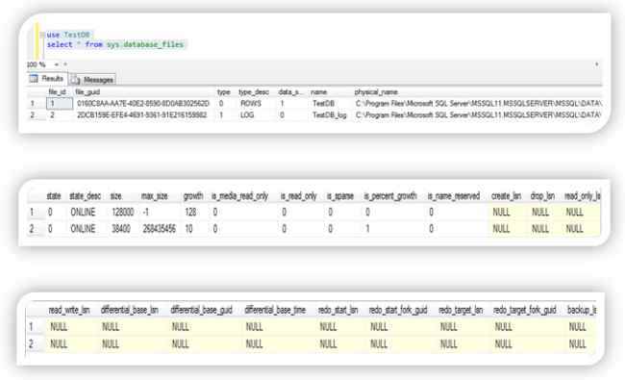The image size is (625, 380).
Task: Click the ONLINE cell in the 128000 row
Action: pos(83,213)
